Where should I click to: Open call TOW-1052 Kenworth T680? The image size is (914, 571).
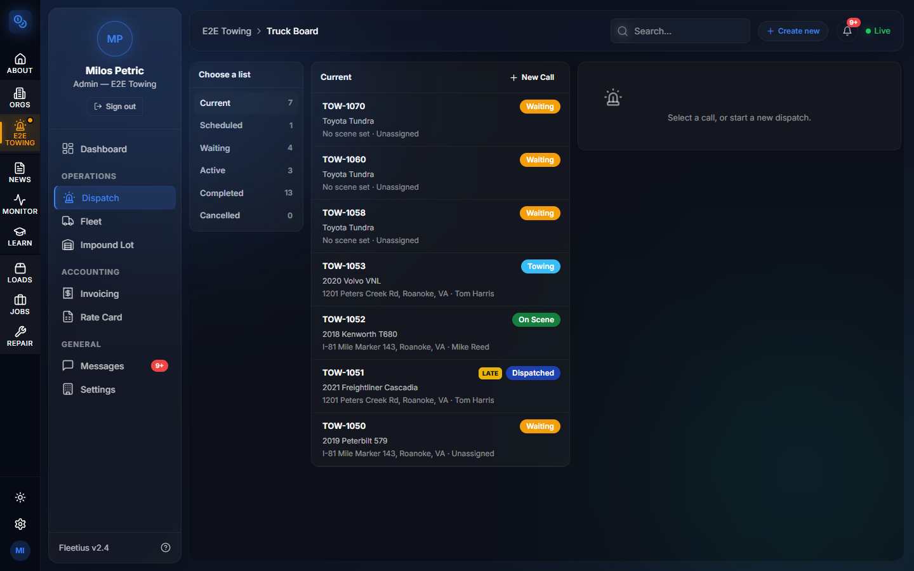click(x=440, y=333)
